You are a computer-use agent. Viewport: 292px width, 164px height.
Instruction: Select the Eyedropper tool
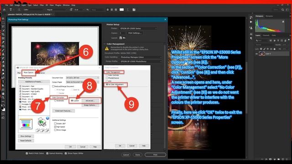(3, 42)
